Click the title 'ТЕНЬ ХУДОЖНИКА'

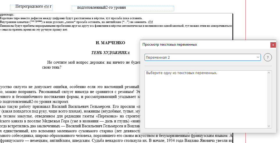(110, 53)
